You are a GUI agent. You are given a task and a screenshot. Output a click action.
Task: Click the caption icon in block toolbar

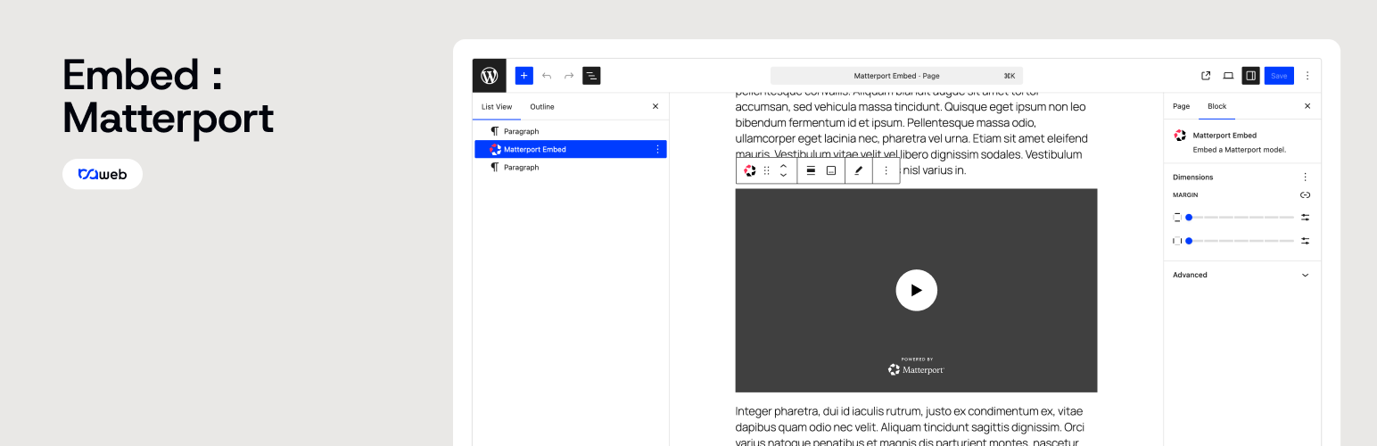click(831, 170)
